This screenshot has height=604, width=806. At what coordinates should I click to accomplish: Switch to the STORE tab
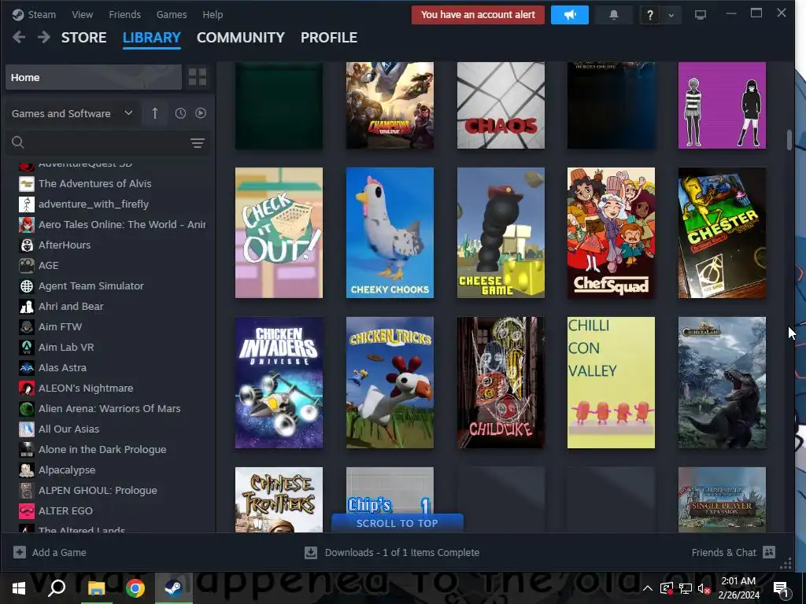click(x=83, y=38)
